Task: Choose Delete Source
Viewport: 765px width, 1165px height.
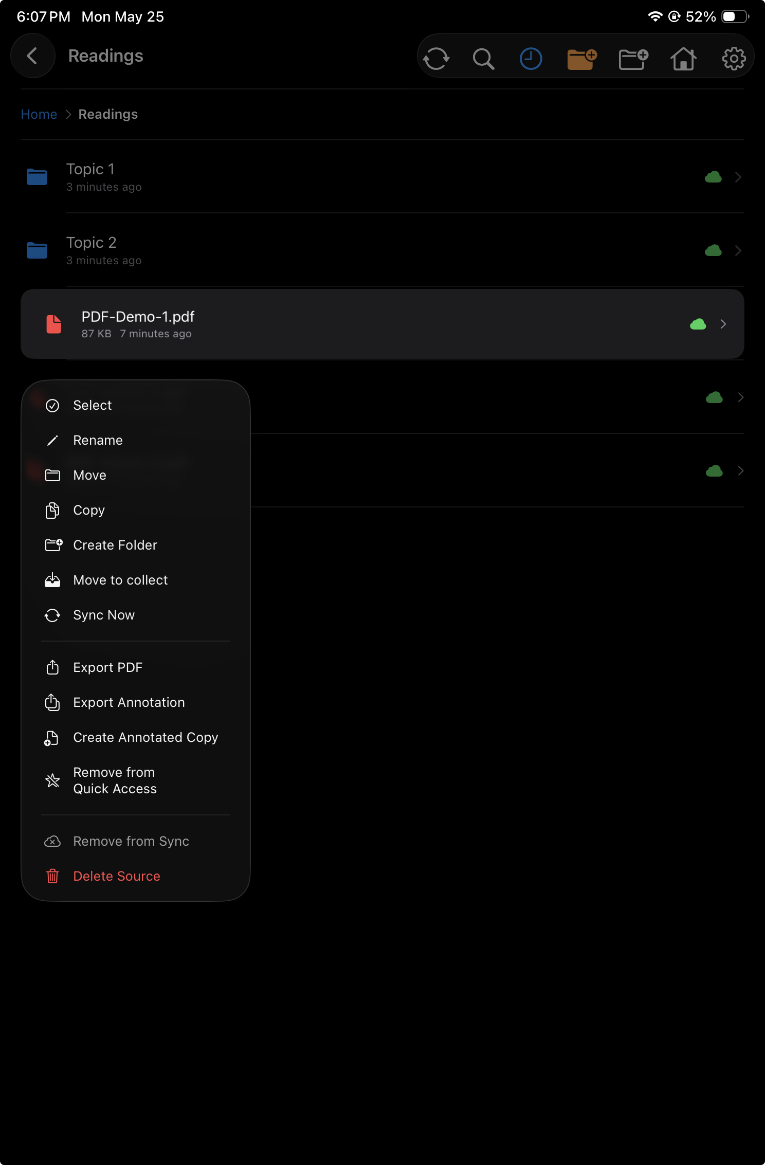Action: [136, 876]
